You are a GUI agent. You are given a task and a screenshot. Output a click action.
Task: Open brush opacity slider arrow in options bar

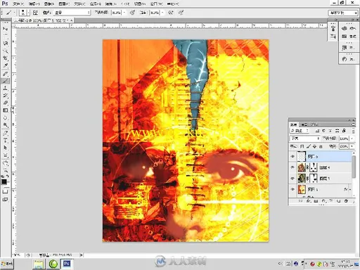coord(124,13)
